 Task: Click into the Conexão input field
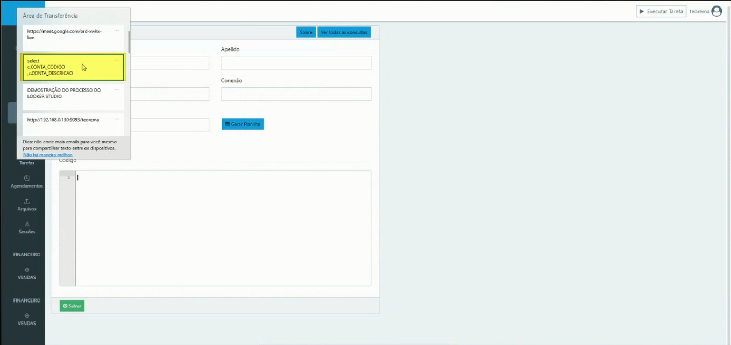coord(296,94)
